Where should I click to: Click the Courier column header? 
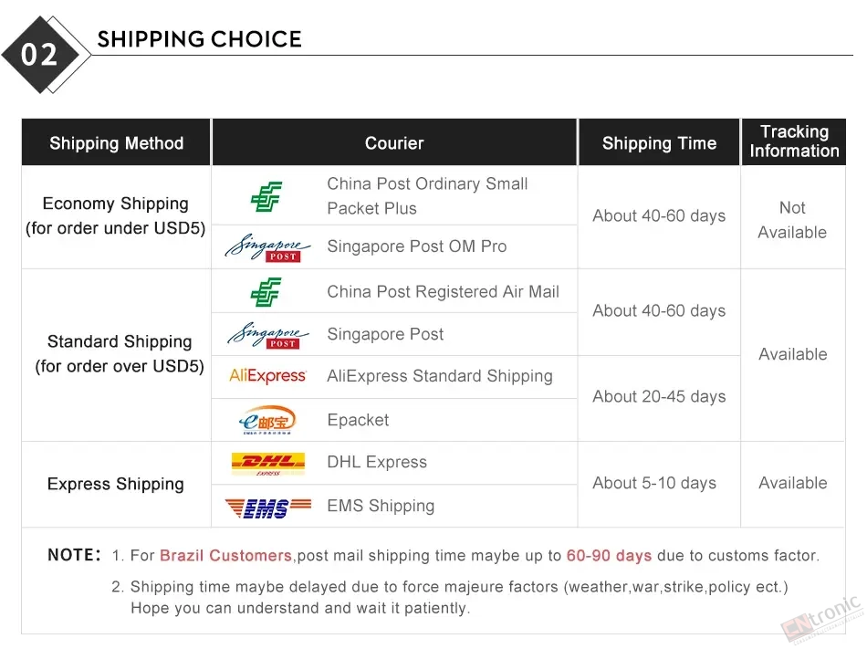[x=394, y=142]
